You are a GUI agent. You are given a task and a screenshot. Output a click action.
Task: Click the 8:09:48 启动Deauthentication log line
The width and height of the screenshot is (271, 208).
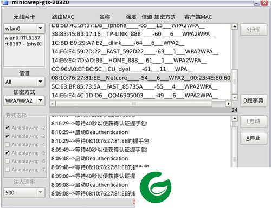coord(89,158)
